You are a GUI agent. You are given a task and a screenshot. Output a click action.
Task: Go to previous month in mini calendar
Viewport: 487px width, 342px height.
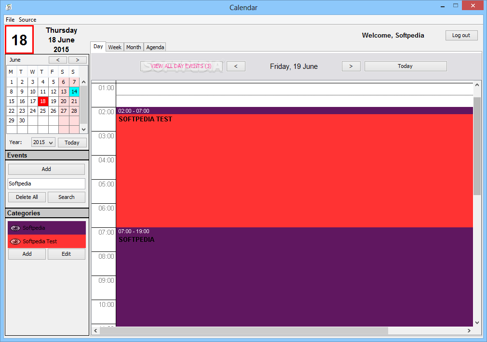click(x=58, y=60)
